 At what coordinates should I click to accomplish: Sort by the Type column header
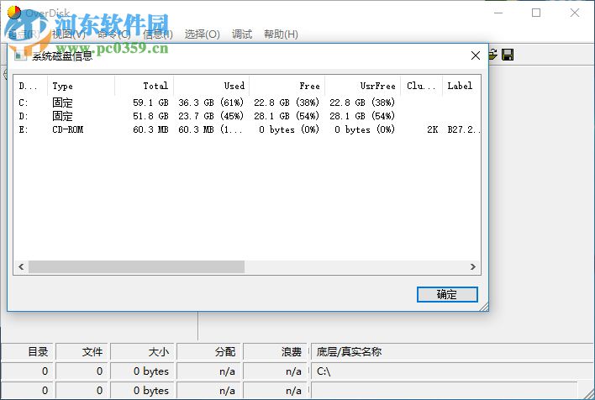pyautogui.click(x=81, y=86)
